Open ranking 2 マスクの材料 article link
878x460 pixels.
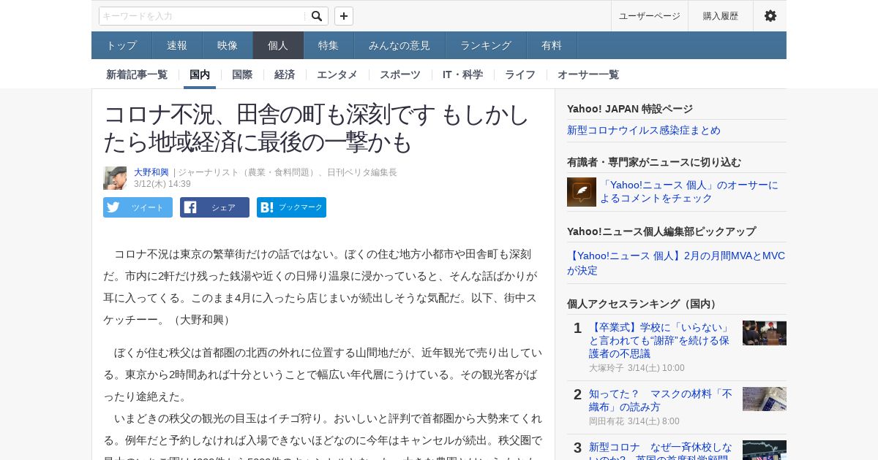click(x=661, y=400)
